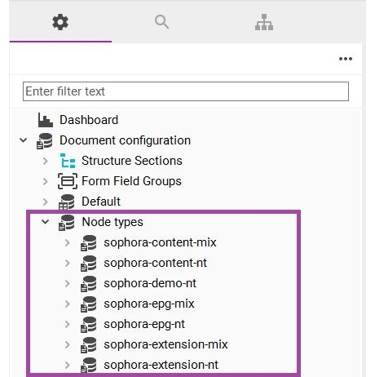Select the sophora-demo-nt tree item
Image resolution: width=375 pixels, height=377 pixels.
click(x=150, y=283)
